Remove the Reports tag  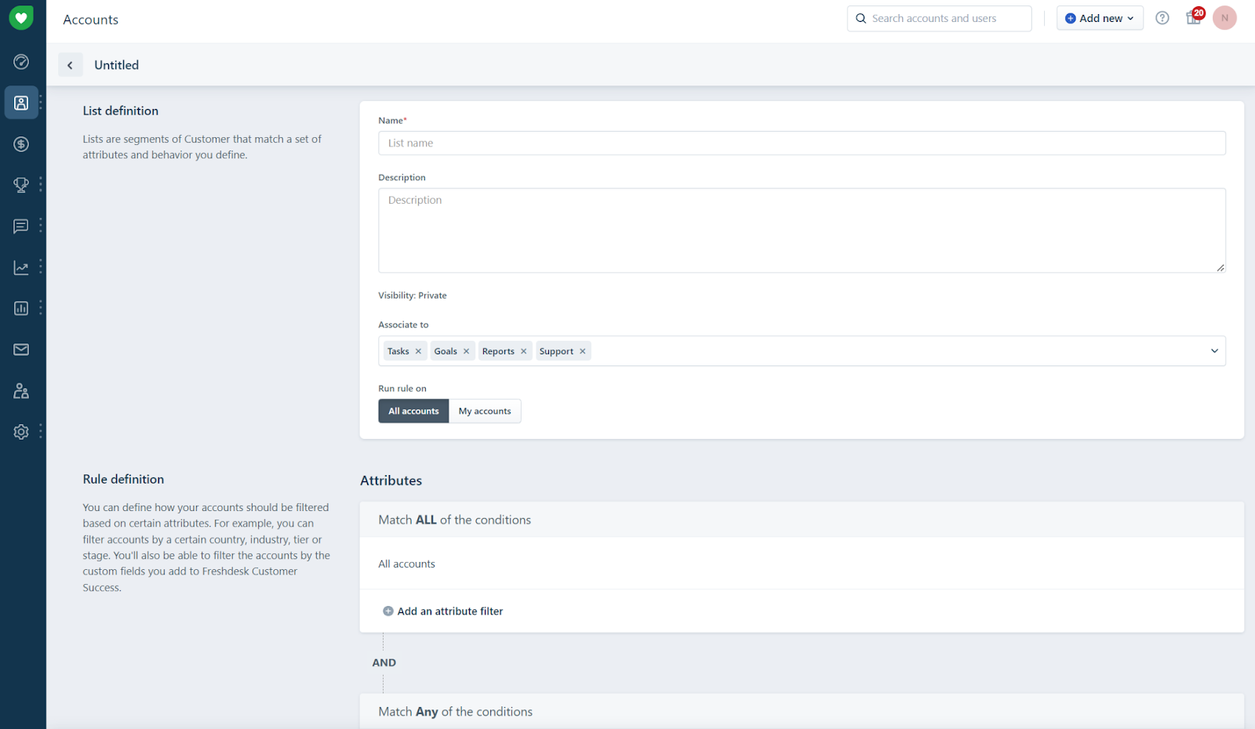tap(523, 351)
